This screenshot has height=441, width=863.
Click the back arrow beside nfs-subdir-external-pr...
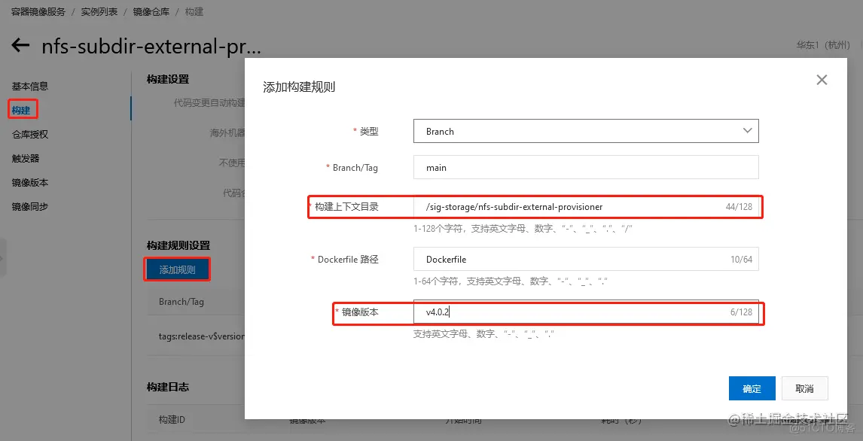[20, 45]
